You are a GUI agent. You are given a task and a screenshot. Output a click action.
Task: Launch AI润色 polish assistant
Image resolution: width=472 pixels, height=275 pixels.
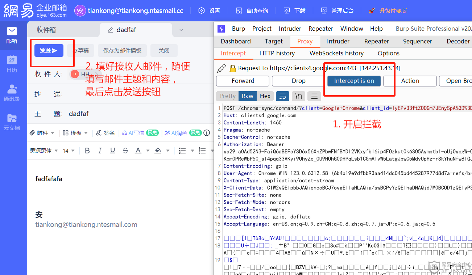[176, 133]
